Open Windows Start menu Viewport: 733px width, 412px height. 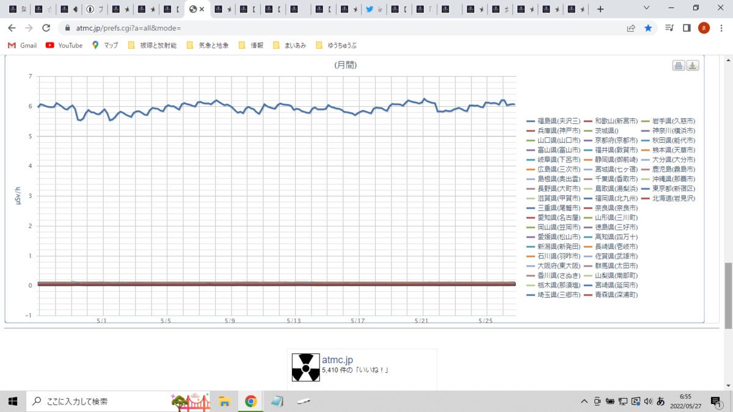point(12,401)
